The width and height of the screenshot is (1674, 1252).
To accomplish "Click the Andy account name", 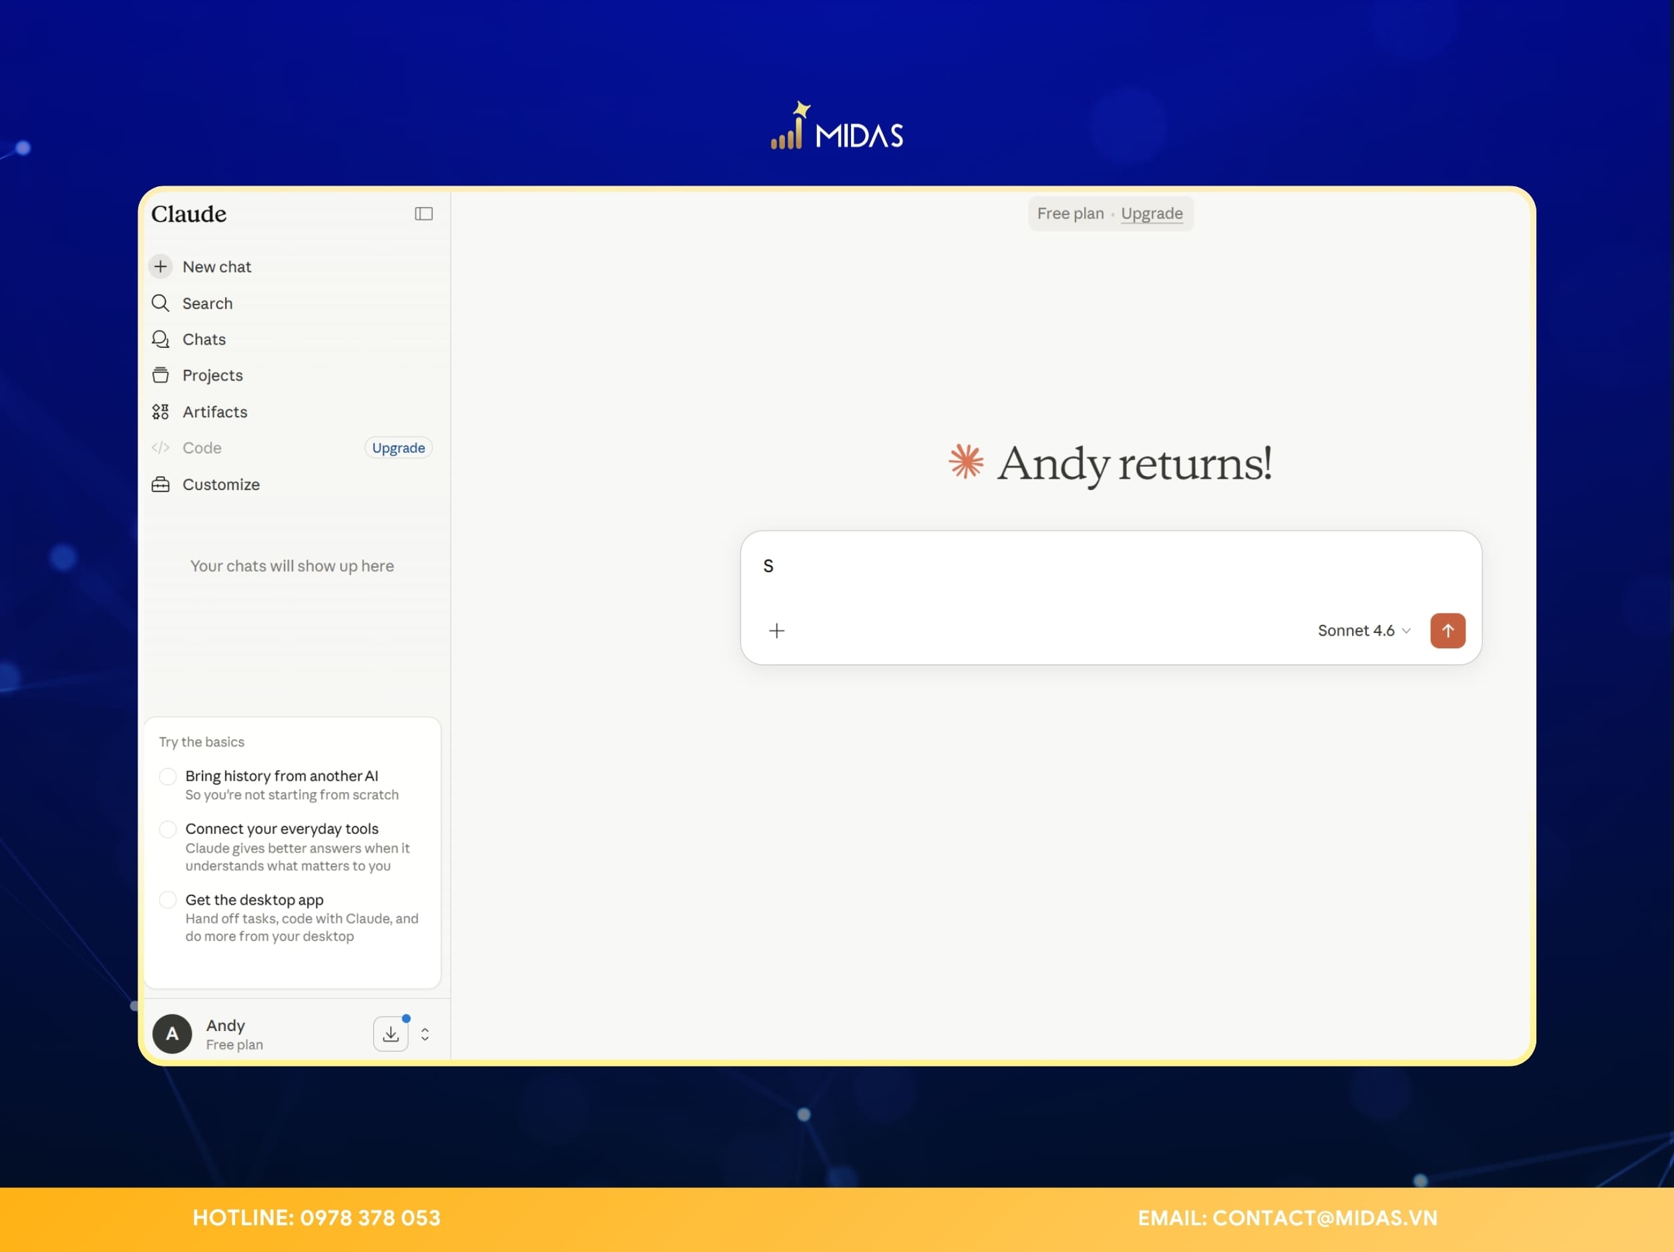I will click(226, 1025).
